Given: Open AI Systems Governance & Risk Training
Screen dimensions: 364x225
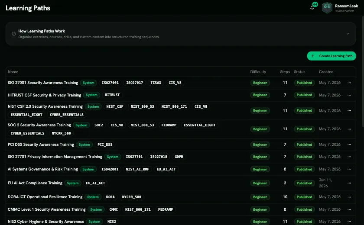Looking at the screenshot, I should 43,169.
